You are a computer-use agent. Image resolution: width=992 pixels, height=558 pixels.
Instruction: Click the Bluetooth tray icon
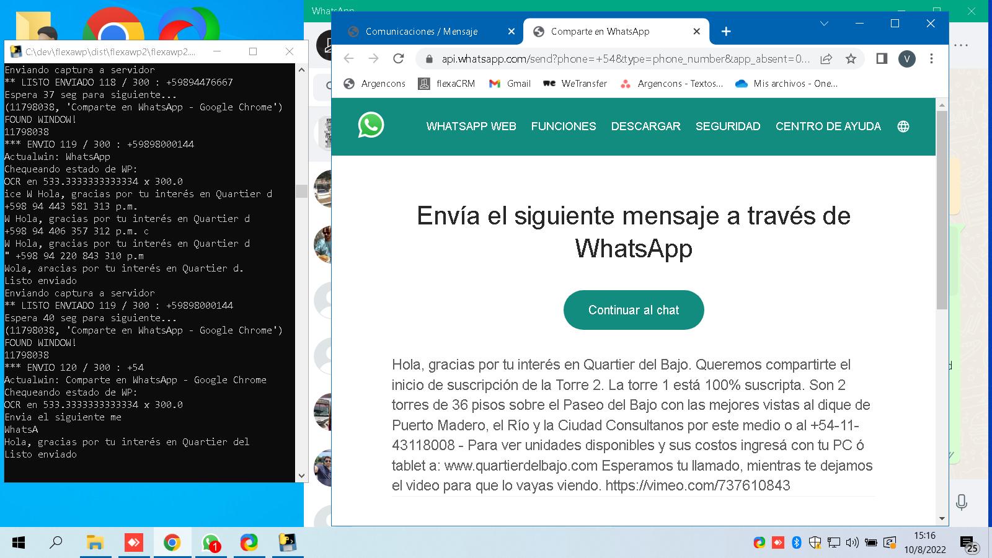point(797,543)
